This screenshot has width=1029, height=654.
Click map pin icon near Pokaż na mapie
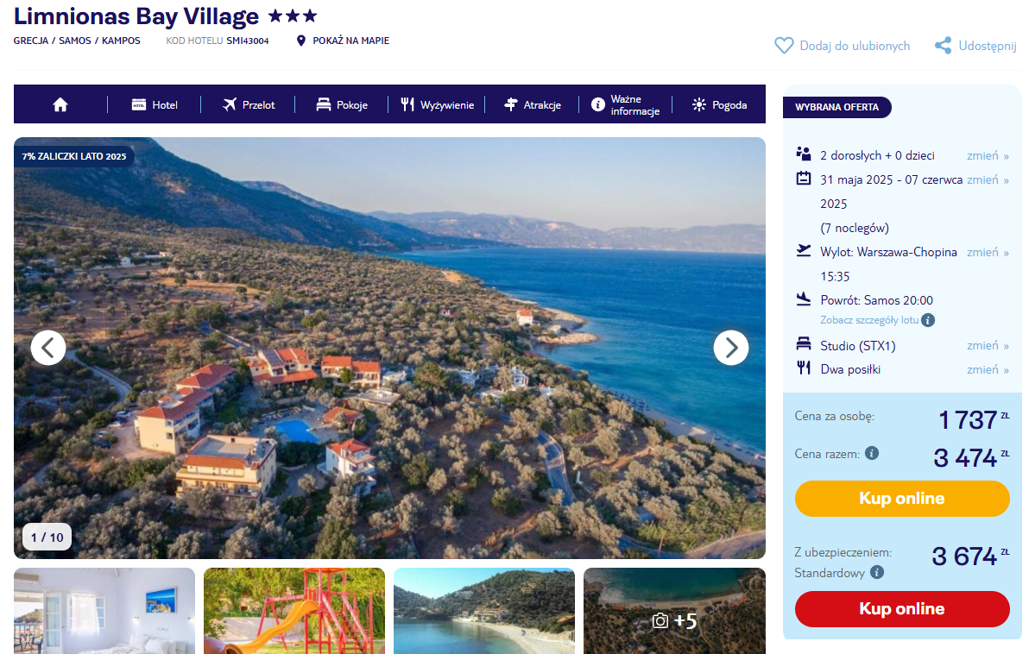coord(301,41)
